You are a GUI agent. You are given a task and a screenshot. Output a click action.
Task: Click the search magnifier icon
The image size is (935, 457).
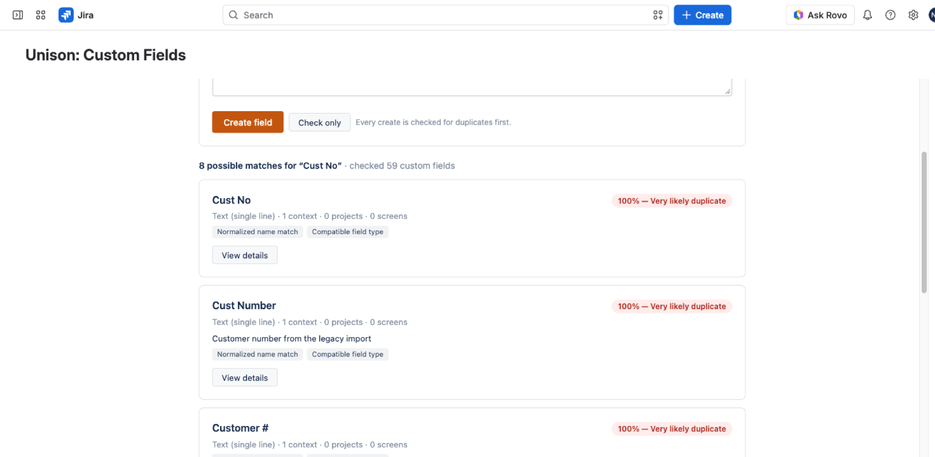(233, 15)
